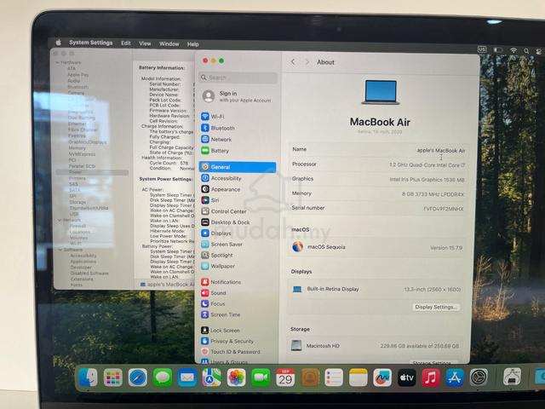Viewport: 545px width, 409px height.
Task: Open Photos from the Dock
Action: point(237,377)
